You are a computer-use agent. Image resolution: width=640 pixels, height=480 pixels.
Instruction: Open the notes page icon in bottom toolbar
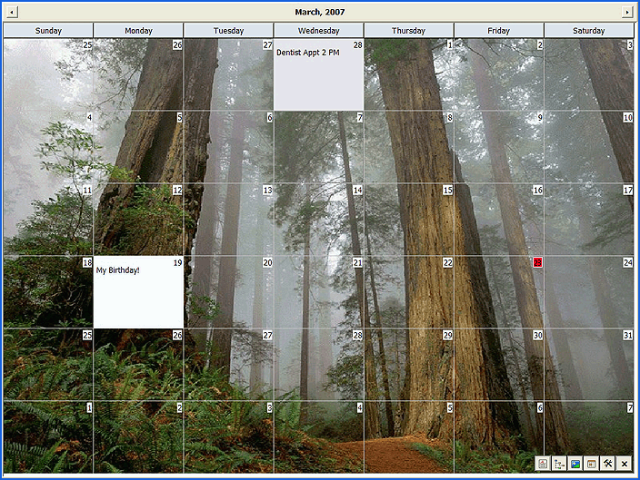[x=543, y=464]
